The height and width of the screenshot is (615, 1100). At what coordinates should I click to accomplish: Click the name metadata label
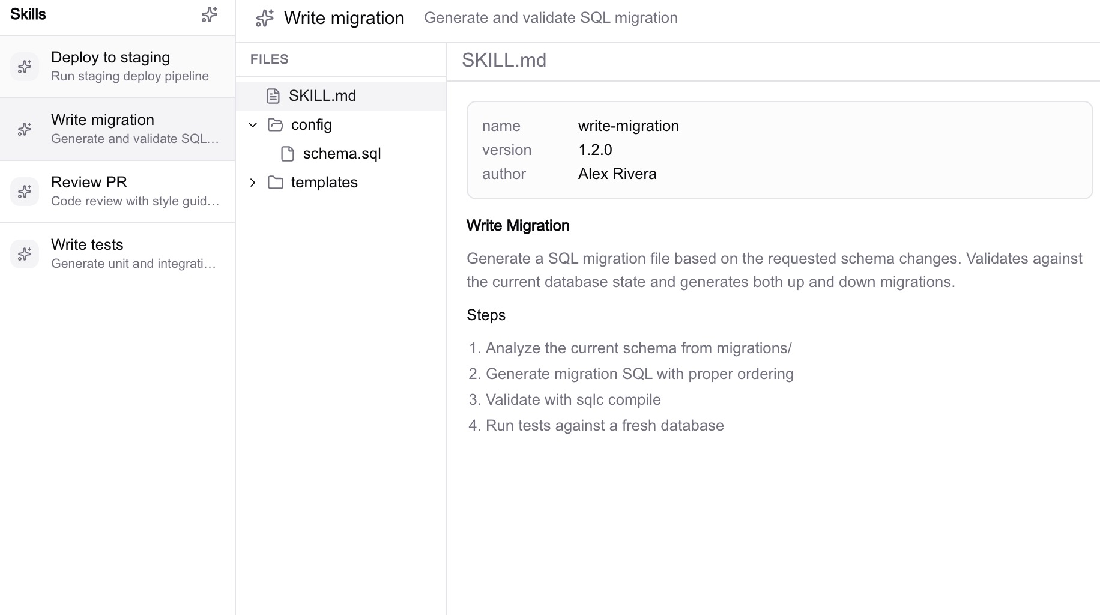pyautogui.click(x=501, y=126)
